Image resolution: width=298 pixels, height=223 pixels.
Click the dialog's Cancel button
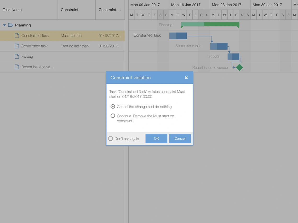coord(180,138)
